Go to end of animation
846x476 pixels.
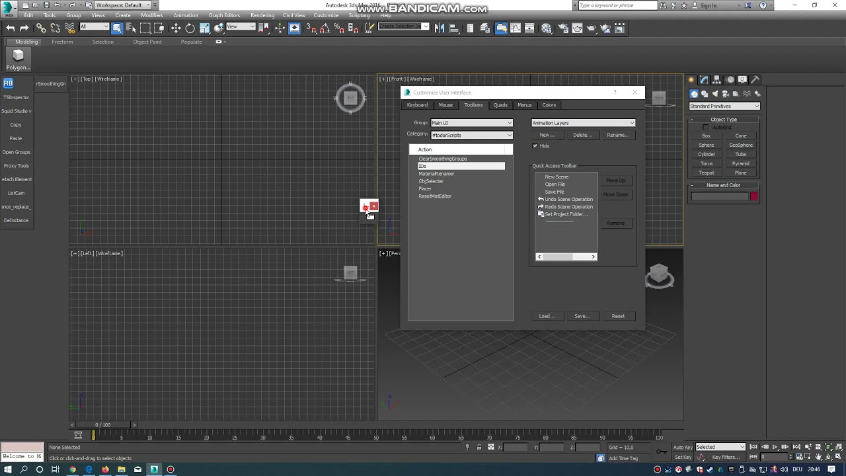point(796,447)
